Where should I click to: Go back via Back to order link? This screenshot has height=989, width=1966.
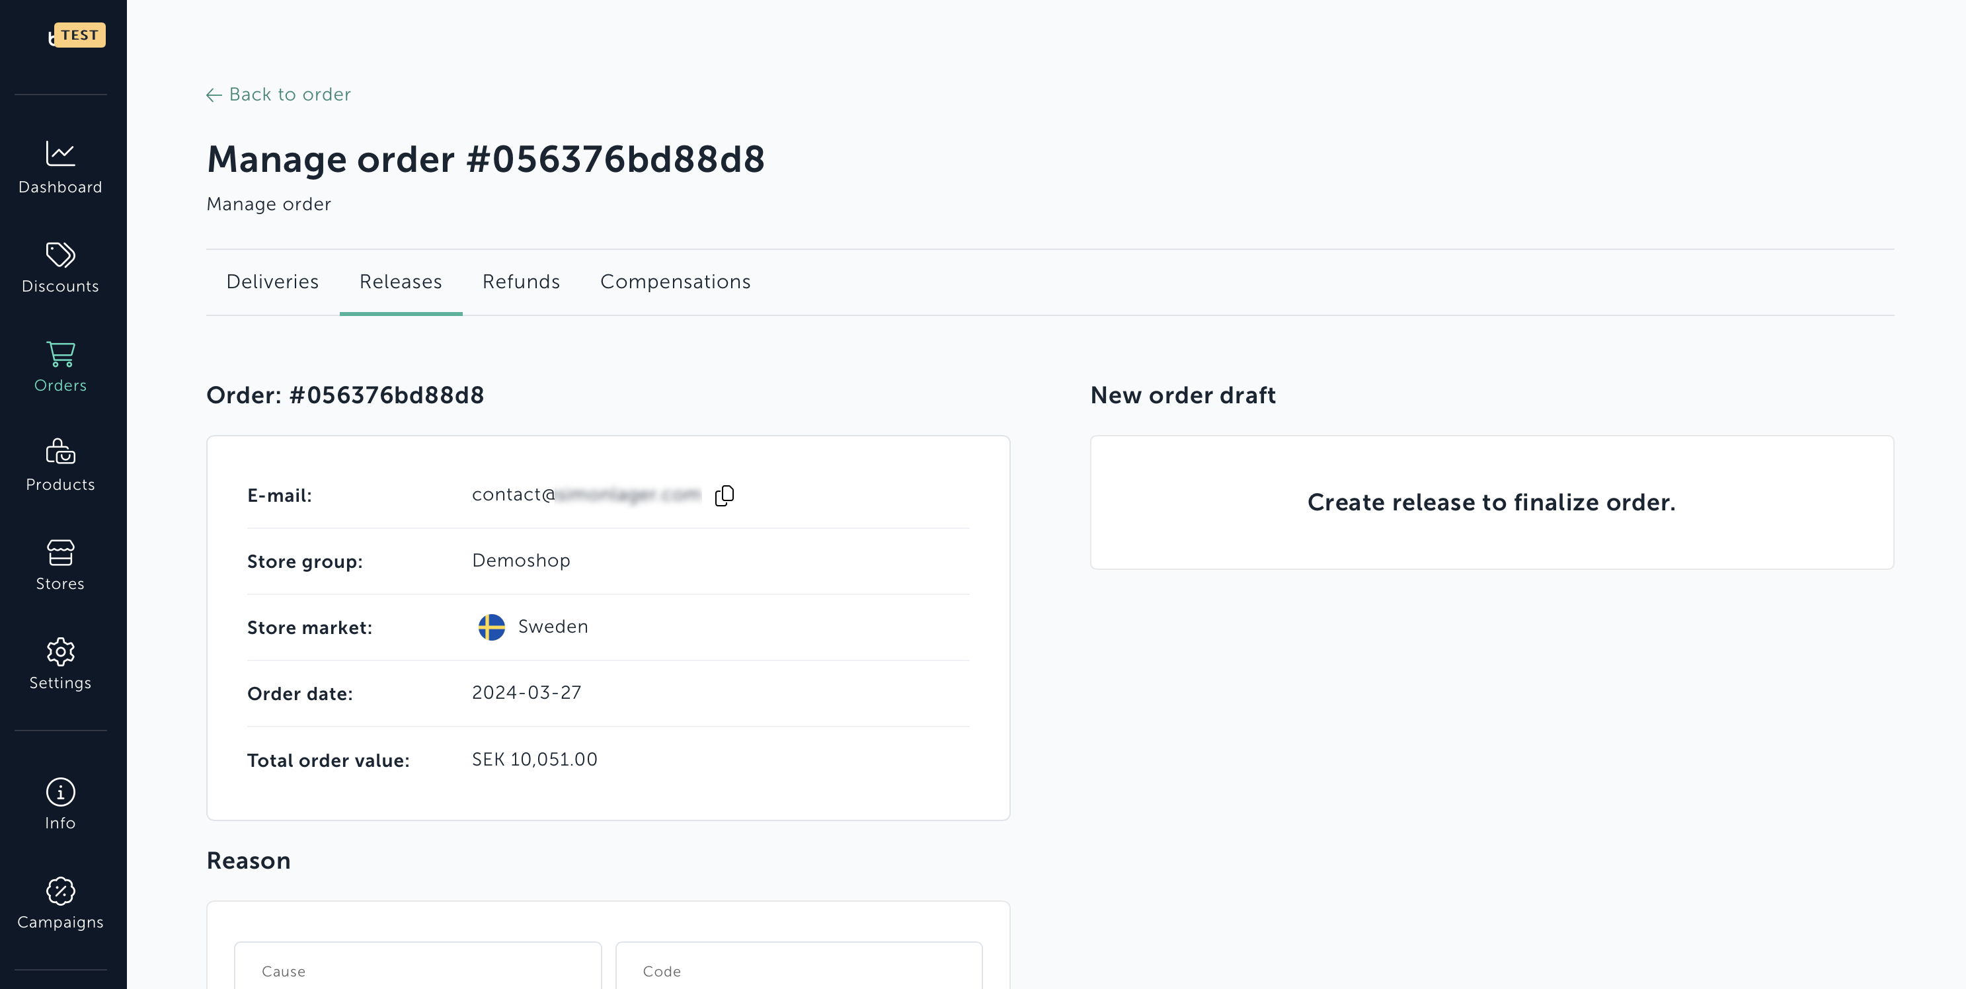coord(278,95)
